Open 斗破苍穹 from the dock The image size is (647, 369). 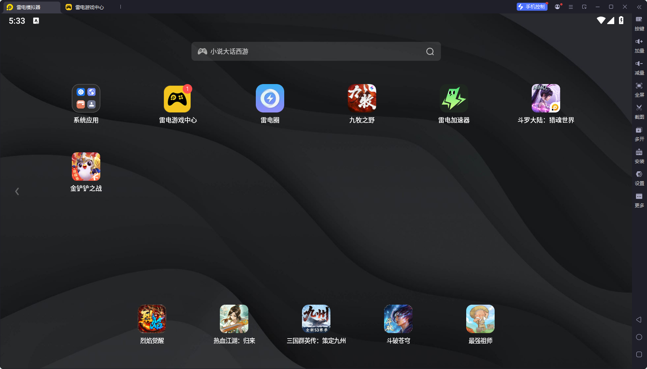(x=398, y=319)
